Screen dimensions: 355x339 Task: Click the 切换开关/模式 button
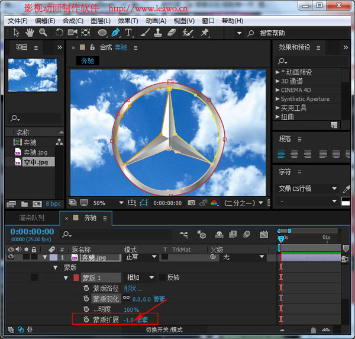164,330
